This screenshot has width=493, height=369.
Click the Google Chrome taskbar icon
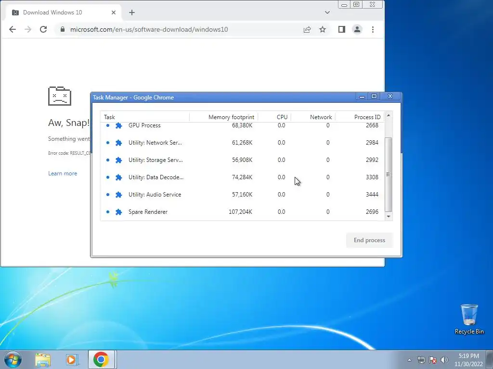pos(101,359)
